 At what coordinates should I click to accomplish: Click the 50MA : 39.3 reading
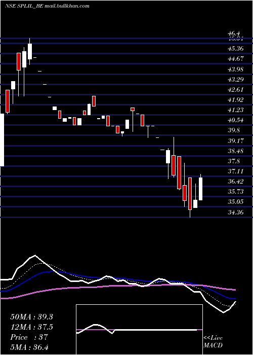[31, 317]
